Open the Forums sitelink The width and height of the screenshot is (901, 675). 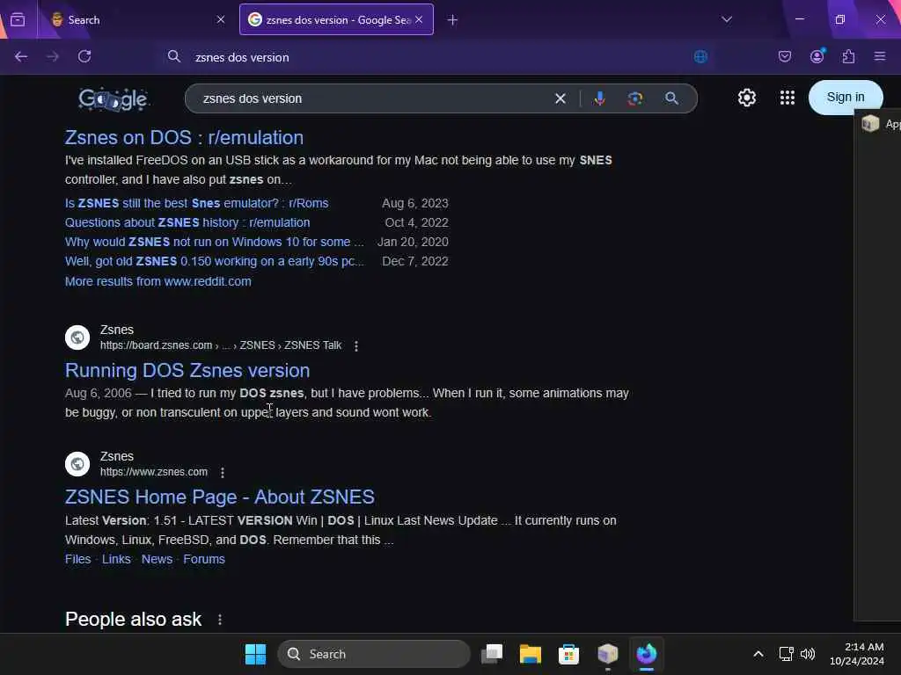204,559
